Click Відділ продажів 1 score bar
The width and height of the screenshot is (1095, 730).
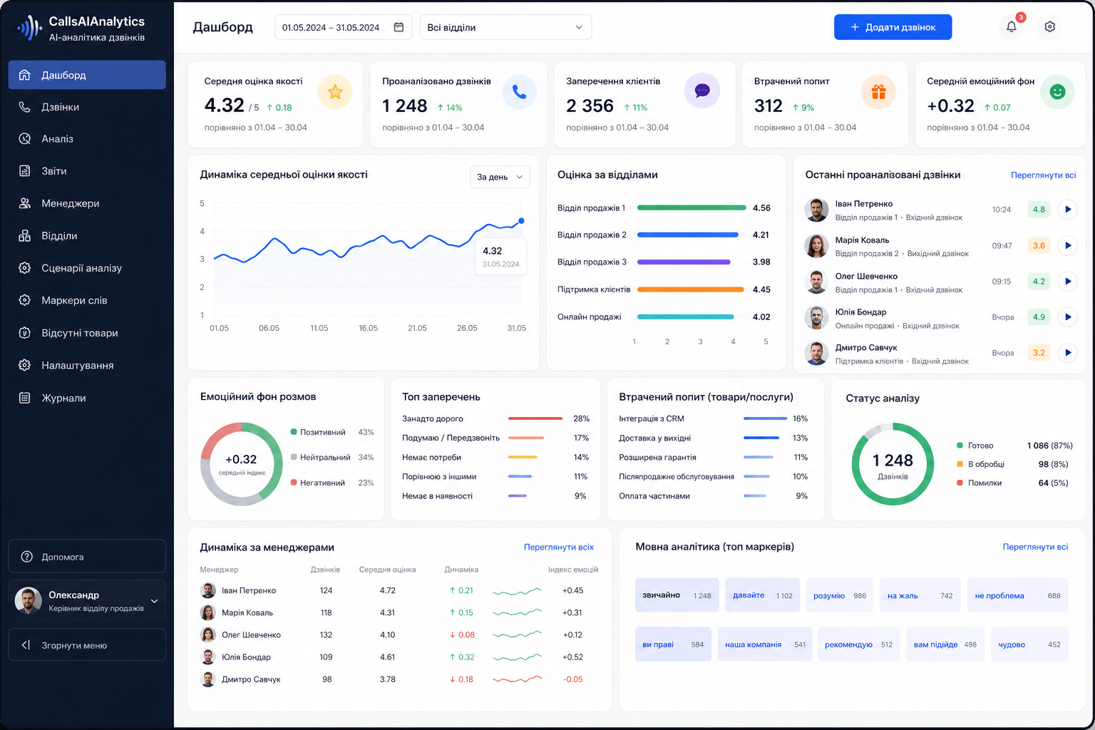[692, 208]
